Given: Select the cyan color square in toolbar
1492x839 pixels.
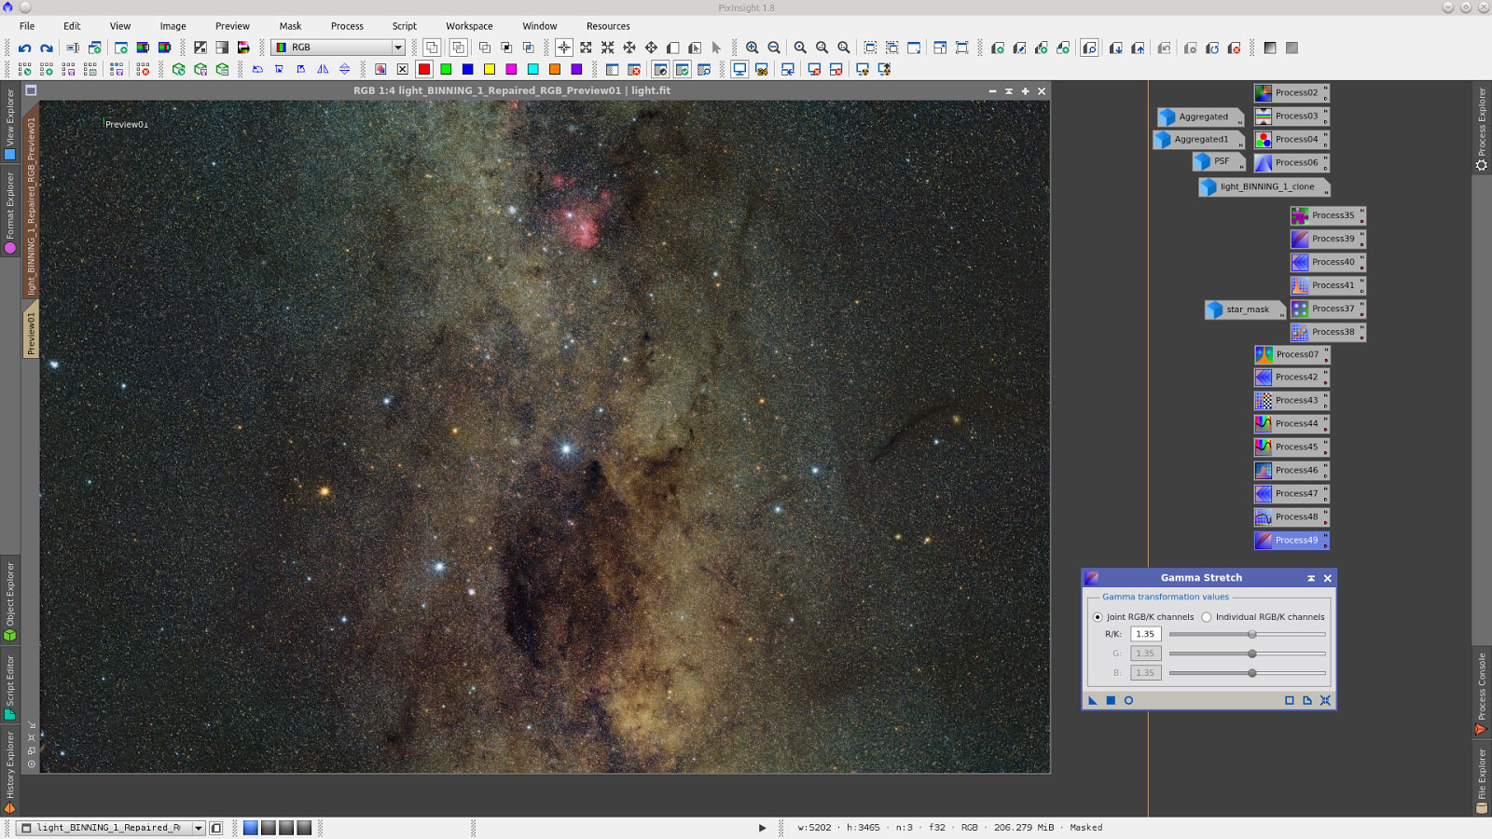Looking at the screenshot, I should tap(533, 69).
